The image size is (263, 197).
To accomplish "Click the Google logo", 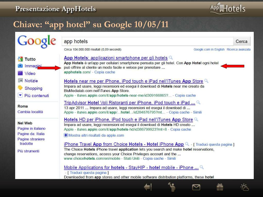I will 37,41.
